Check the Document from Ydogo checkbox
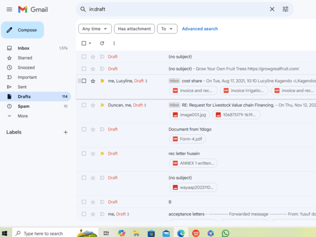Image resolution: width=316 pixels, height=237 pixels. [84, 129]
